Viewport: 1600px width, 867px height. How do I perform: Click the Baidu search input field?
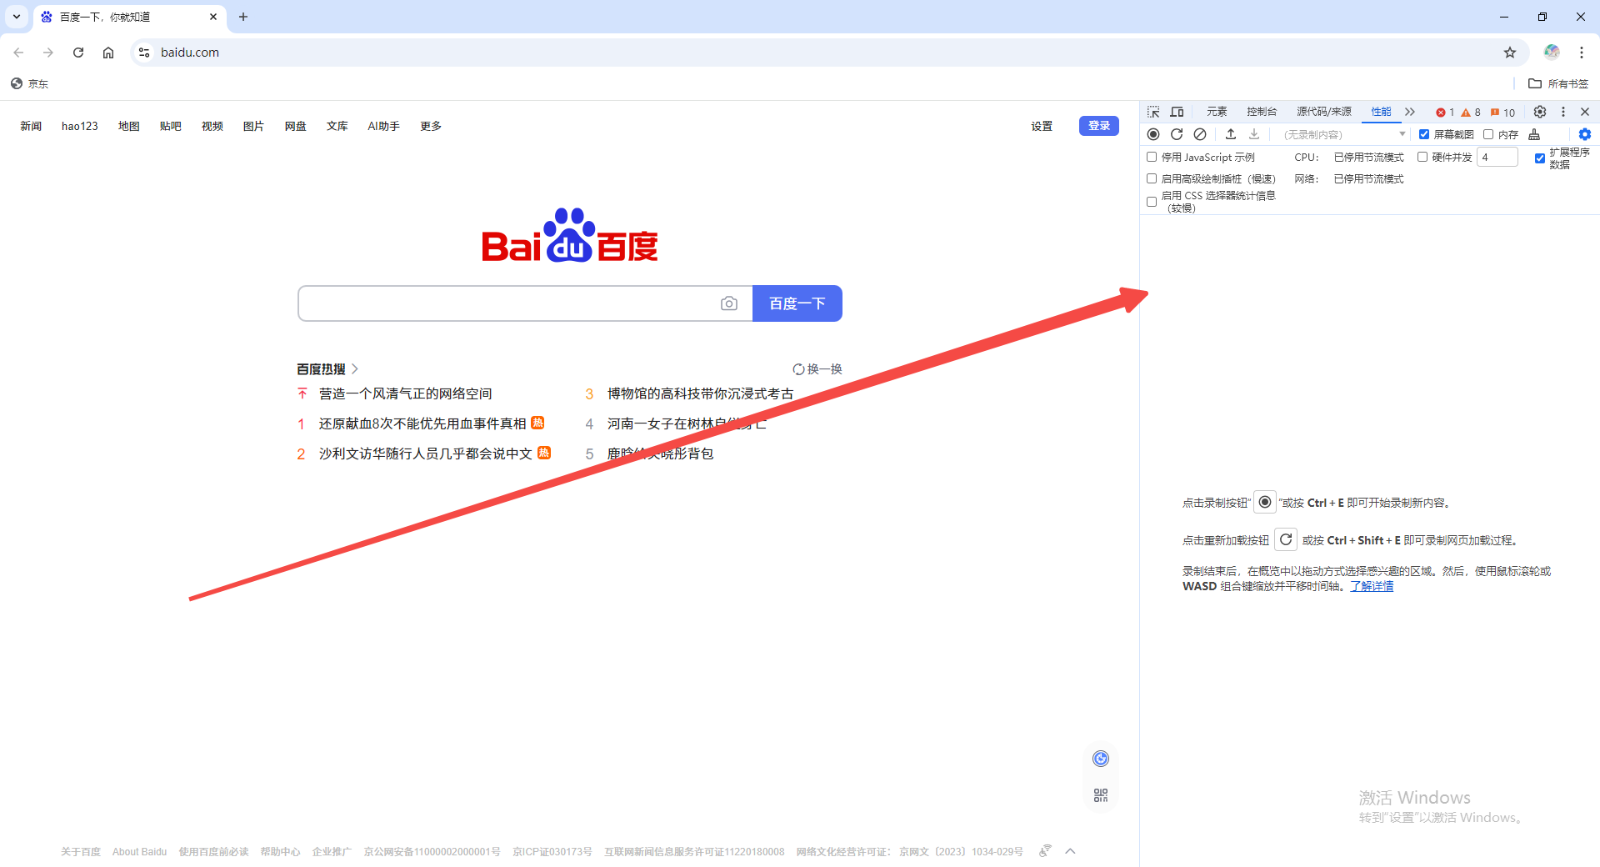[x=508, y=303]
